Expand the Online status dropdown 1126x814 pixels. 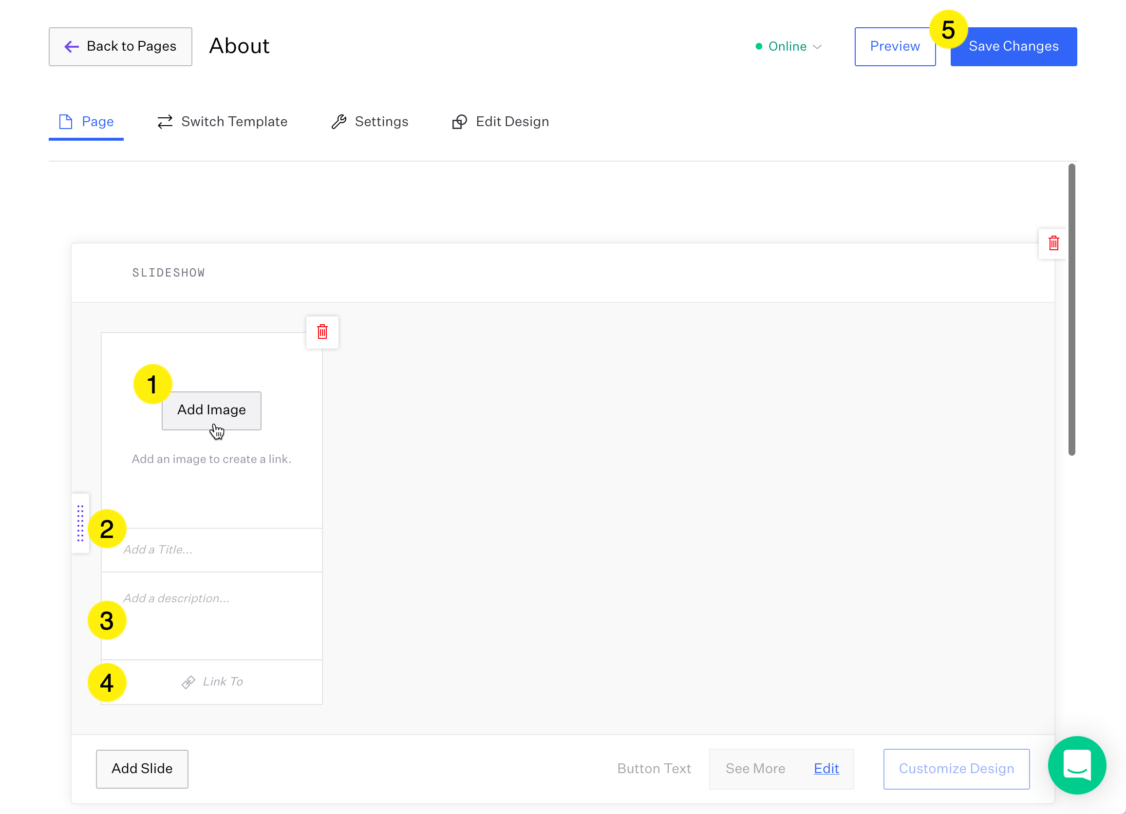pos(788,47)
